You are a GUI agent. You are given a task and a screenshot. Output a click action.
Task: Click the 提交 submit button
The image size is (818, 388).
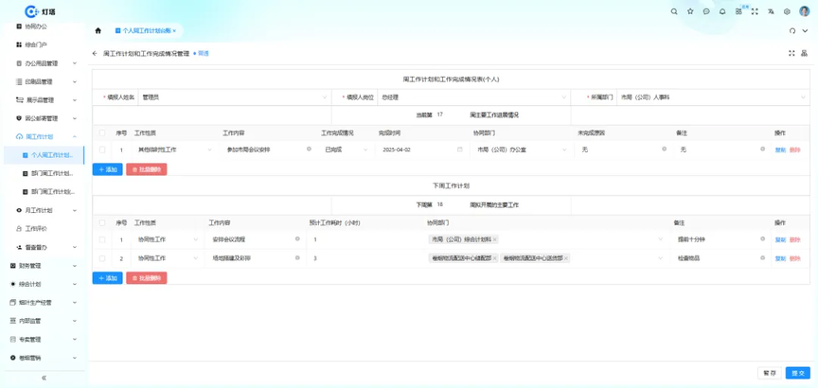[x=798, y=373]
